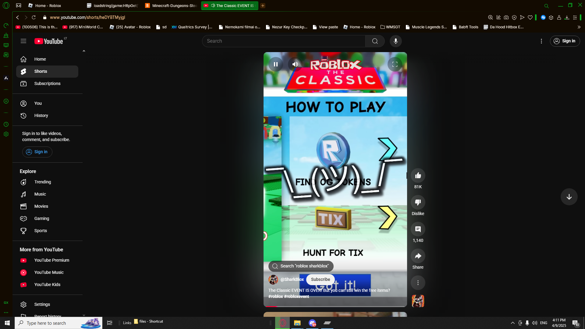Image resolution: width=585 pixels, height=329 pixels.
Task: Open the YouTube guide menu
Action: tap(23, 41)
